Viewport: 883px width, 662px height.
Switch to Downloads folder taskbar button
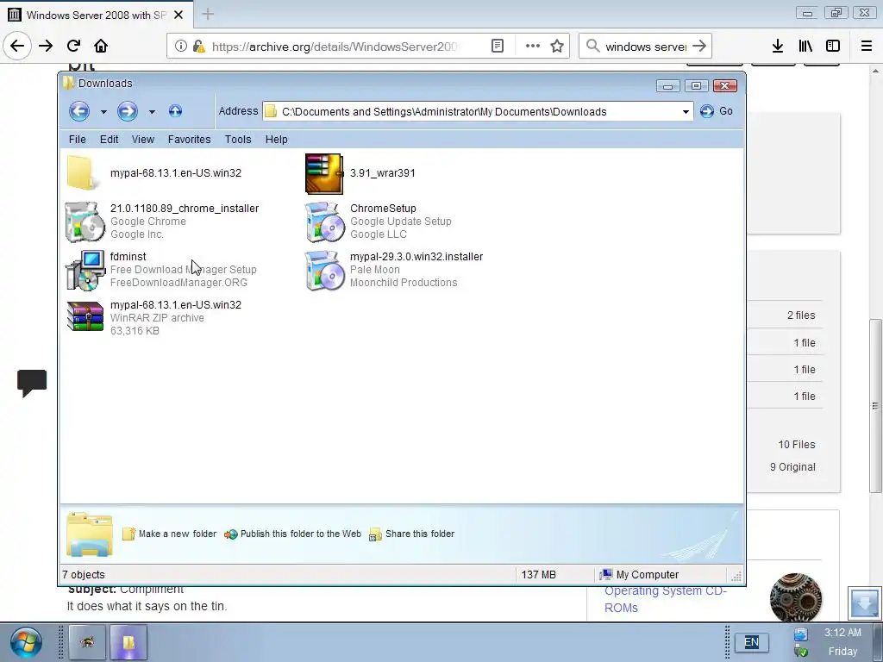129,642
